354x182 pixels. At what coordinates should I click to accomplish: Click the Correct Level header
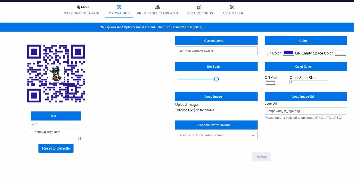pos(216,41)
